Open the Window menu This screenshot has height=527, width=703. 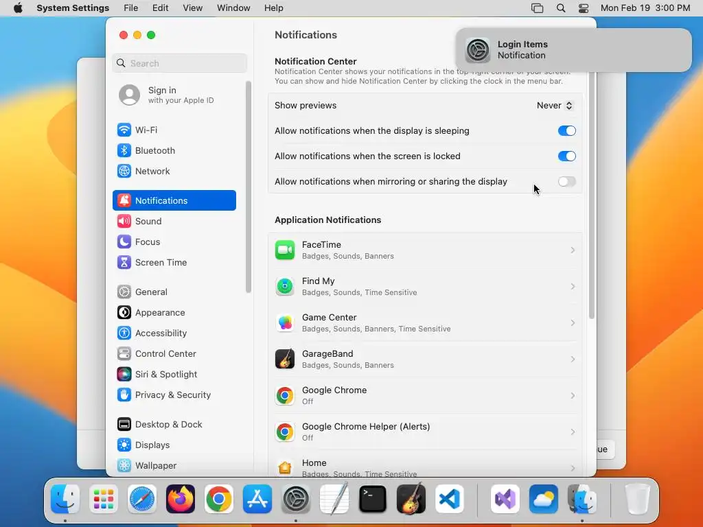(233, 8)
